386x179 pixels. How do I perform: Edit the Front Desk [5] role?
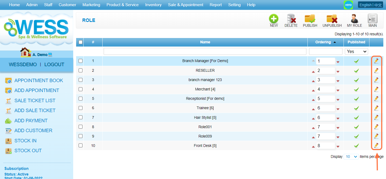tap(376, 146)
